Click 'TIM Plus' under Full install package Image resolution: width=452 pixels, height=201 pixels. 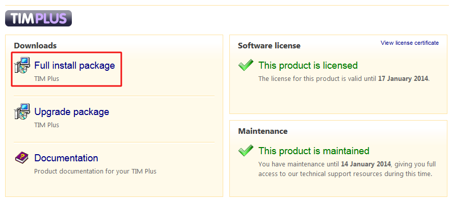pyautogui.click(x=47, y=78)
